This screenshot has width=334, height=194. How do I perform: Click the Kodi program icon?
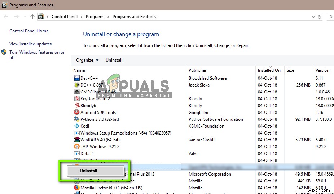[x=76, y=126]
